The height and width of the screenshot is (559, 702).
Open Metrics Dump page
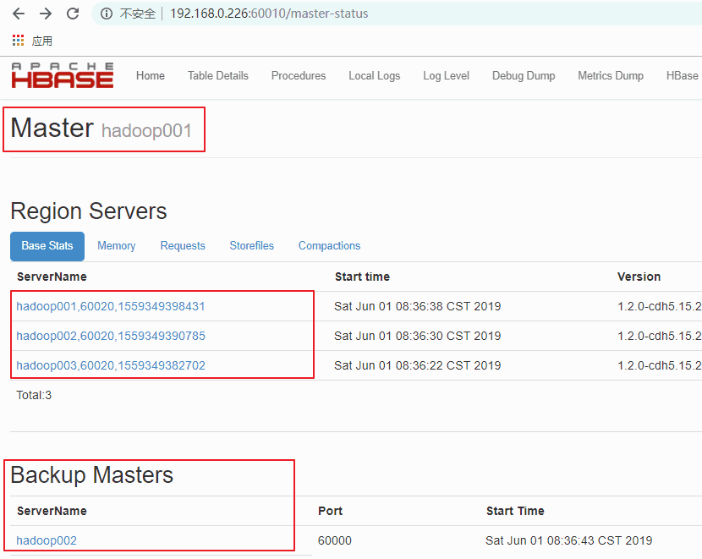click(x=611, y=76)
